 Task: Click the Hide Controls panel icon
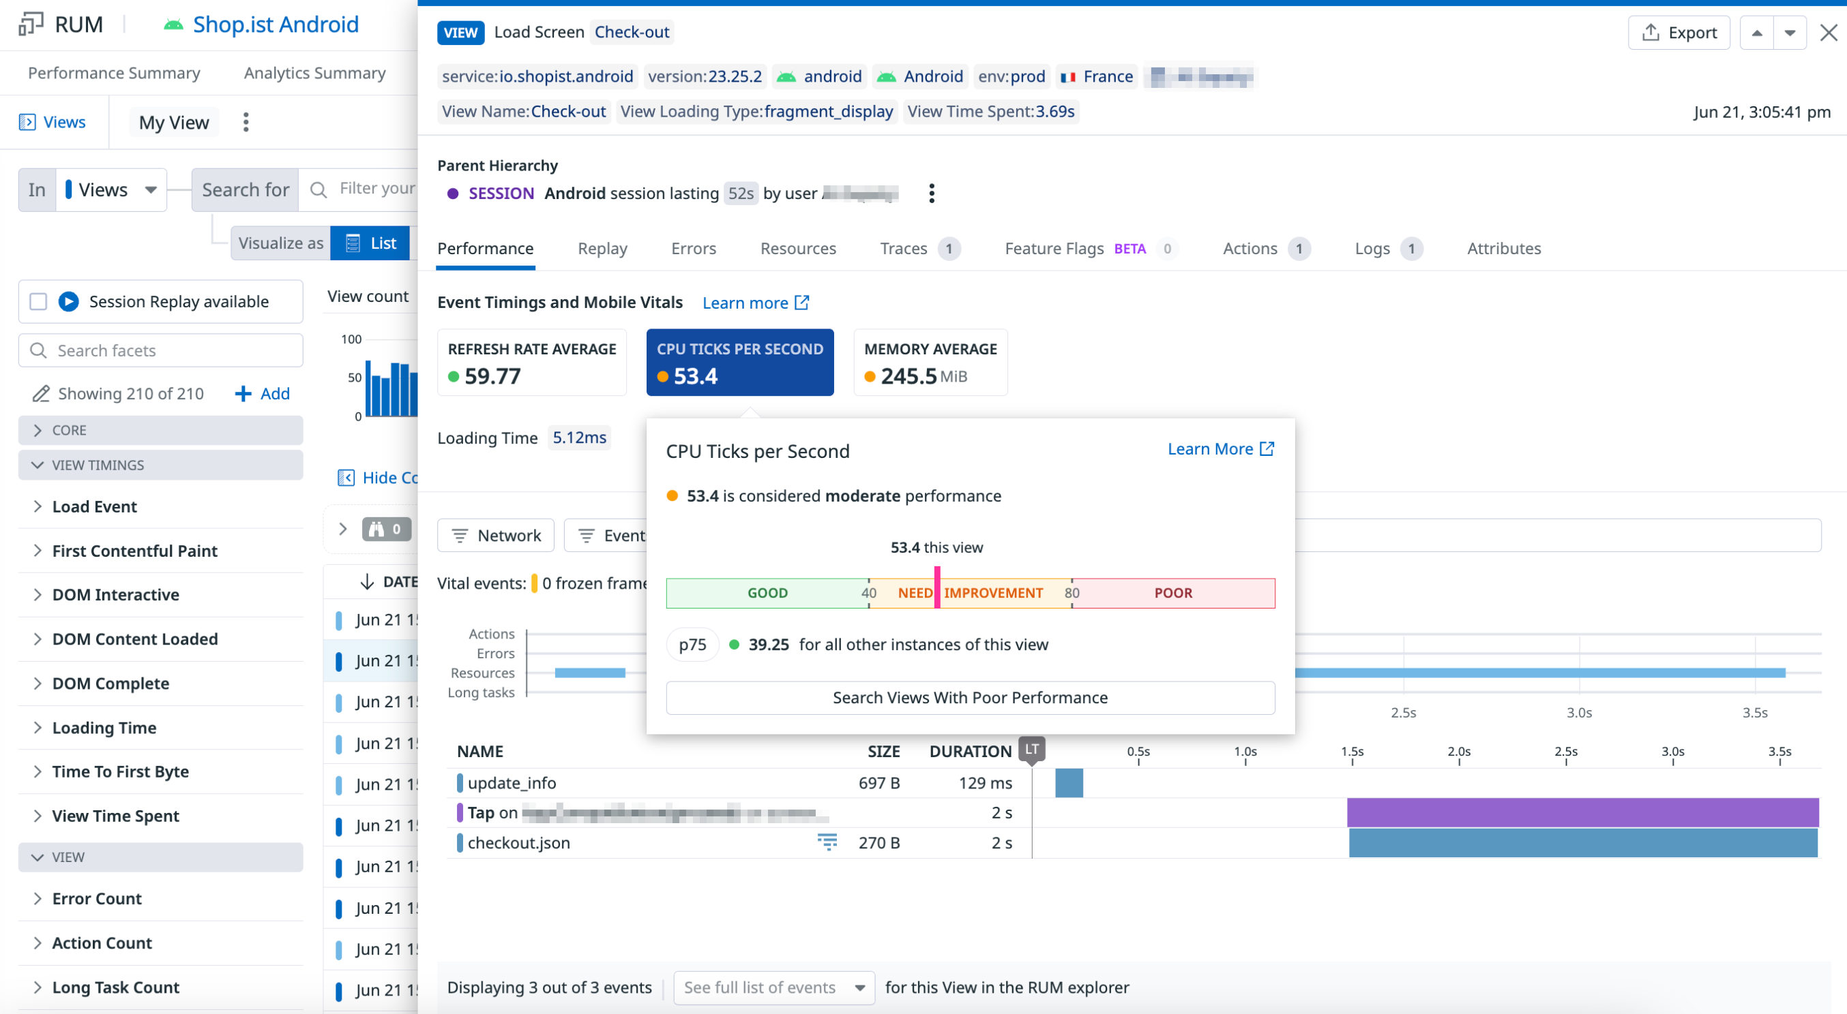pyautogui.click(x=346, y=478)
